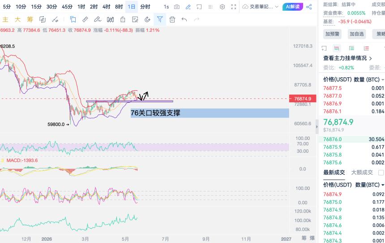Click the highlighted filter funnel icon
The height and width of the screenshot is (243, 385).
click(160, 19)
